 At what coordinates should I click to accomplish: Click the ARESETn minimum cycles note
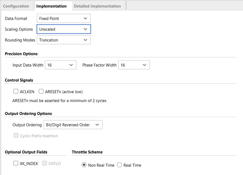coord(59,101)
